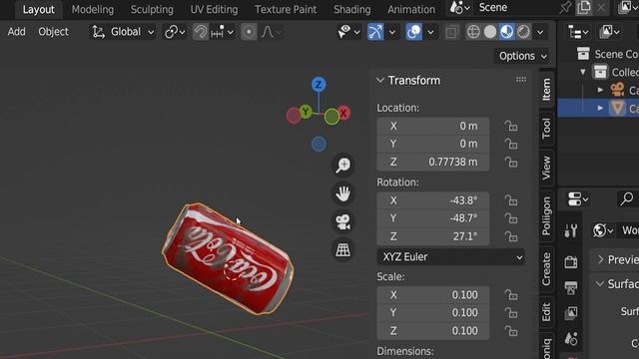This screenshot has height=359, width=639.
Task: Click new scene duplicate icon
Action: [583, 8]
